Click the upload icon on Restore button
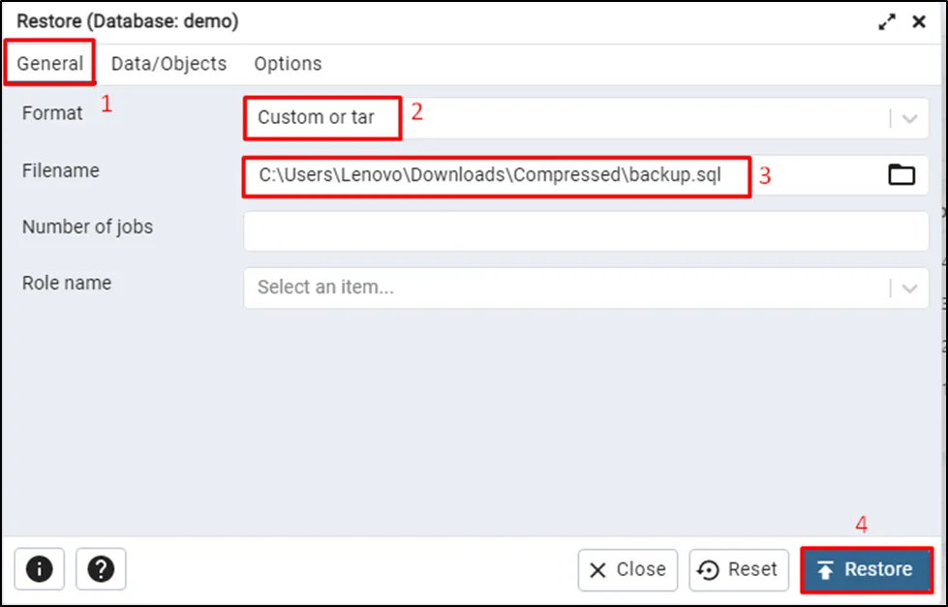The width and height of the screenshot is (948, 607). (825, 570)
